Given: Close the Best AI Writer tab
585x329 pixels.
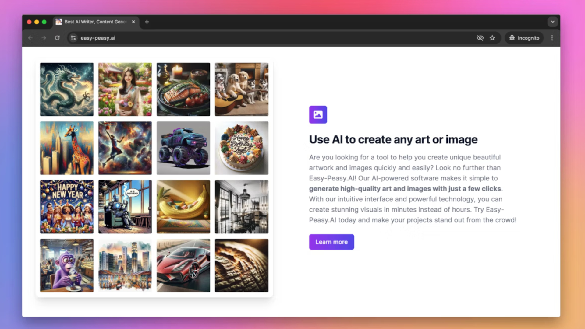Looking at the screenshot, I should [x=133, y=22].
